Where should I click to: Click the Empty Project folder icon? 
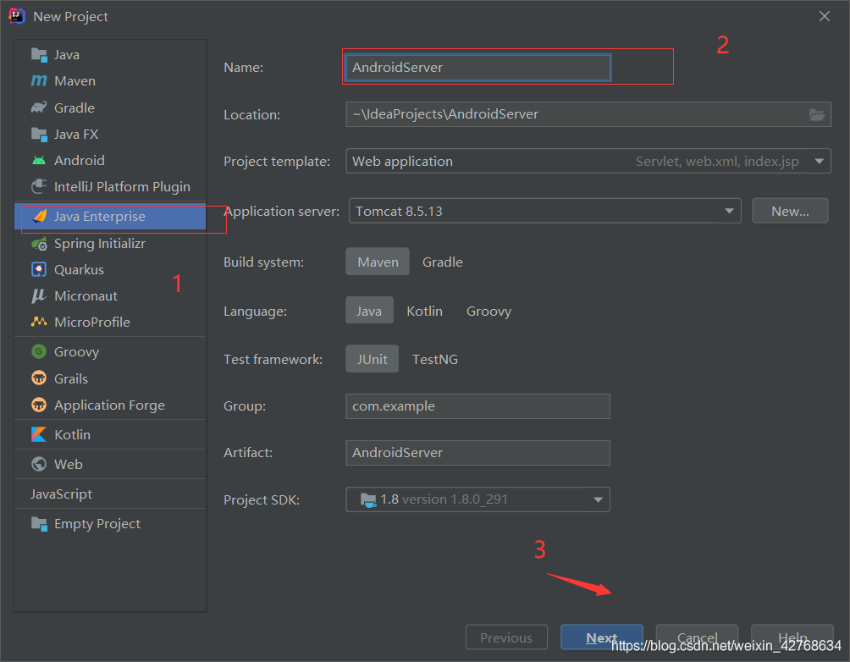tap(39, 524)
